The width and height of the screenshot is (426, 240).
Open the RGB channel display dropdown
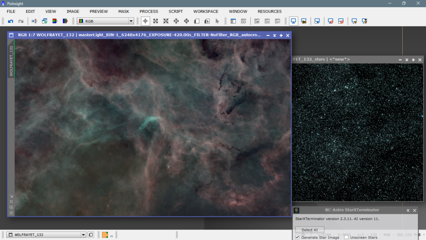tap(105, 21)
